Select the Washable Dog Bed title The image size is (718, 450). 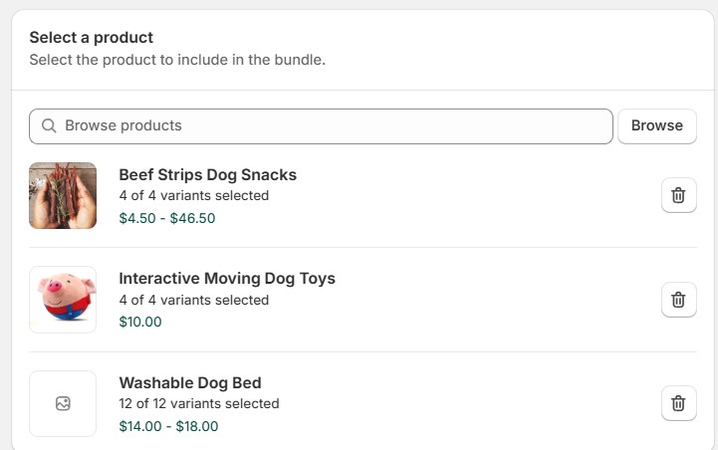[x=190, y=382]
